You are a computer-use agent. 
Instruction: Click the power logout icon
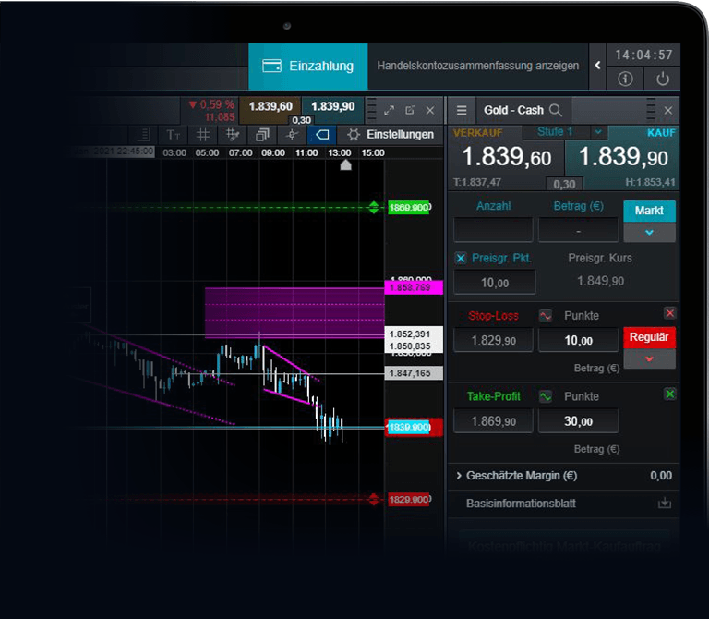pos(662,79)
